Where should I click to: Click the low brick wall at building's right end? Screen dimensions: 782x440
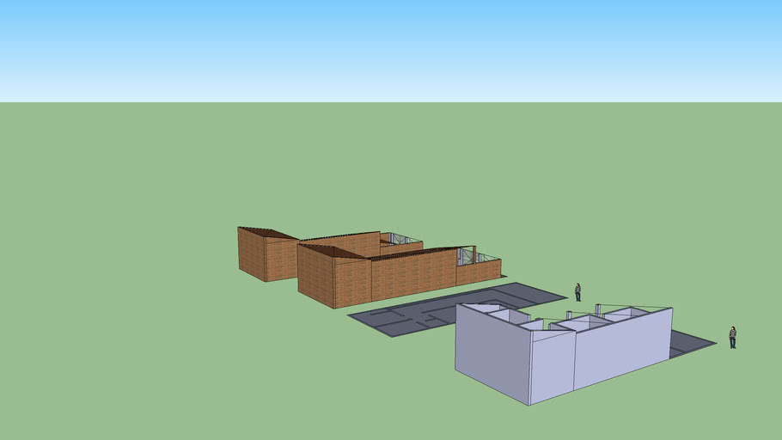pos(478,272)
